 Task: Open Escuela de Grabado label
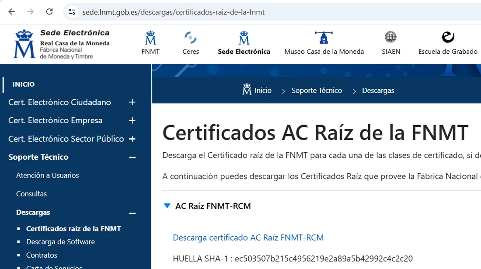click(448, 52)
